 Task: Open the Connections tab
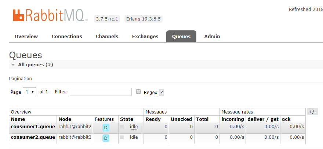pos(67,37)
